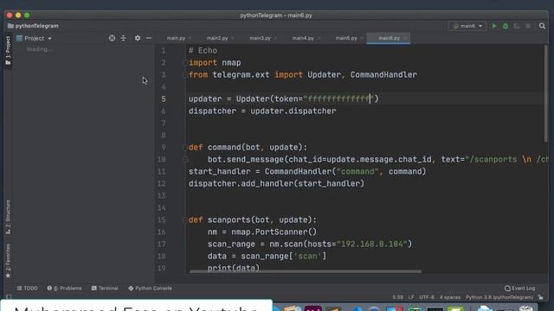Screen dimensions: 554x311
Task: Collapse all using Project panel toolbar icon
Action: [123, 38]
